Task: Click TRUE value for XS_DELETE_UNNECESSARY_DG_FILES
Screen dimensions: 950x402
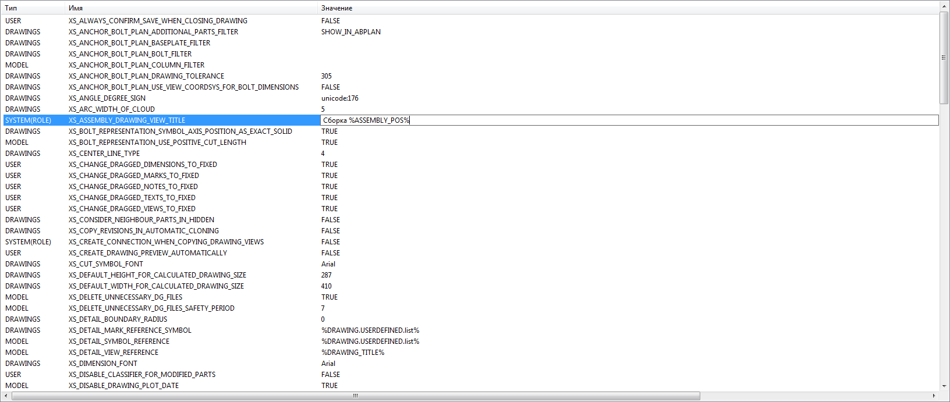Action: pos(329,297)
